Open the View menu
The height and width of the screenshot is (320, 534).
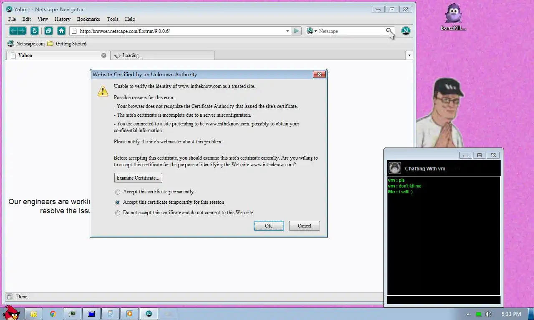coord(43,19)
